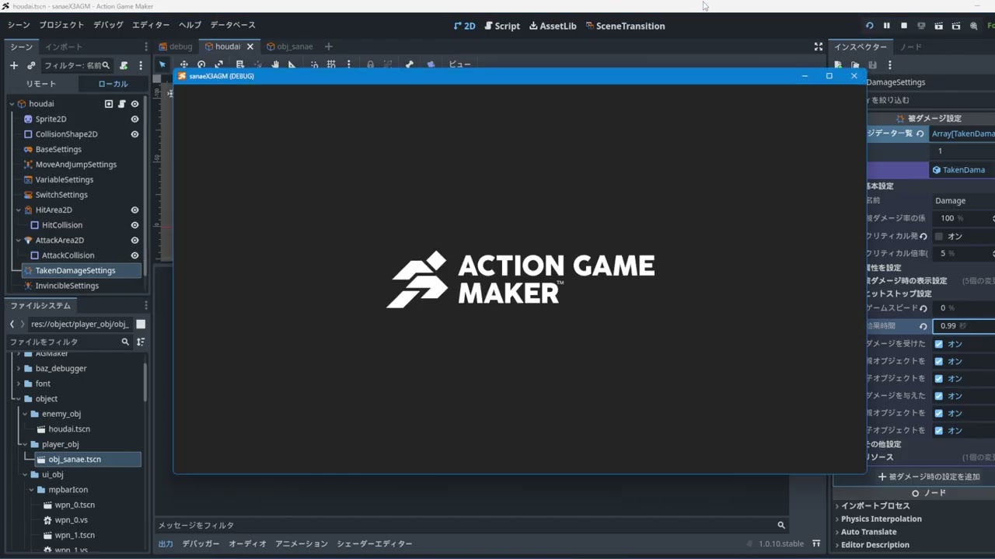Open the Scene dock three-dot options menu
995x559 pixels.
[141, 65]
